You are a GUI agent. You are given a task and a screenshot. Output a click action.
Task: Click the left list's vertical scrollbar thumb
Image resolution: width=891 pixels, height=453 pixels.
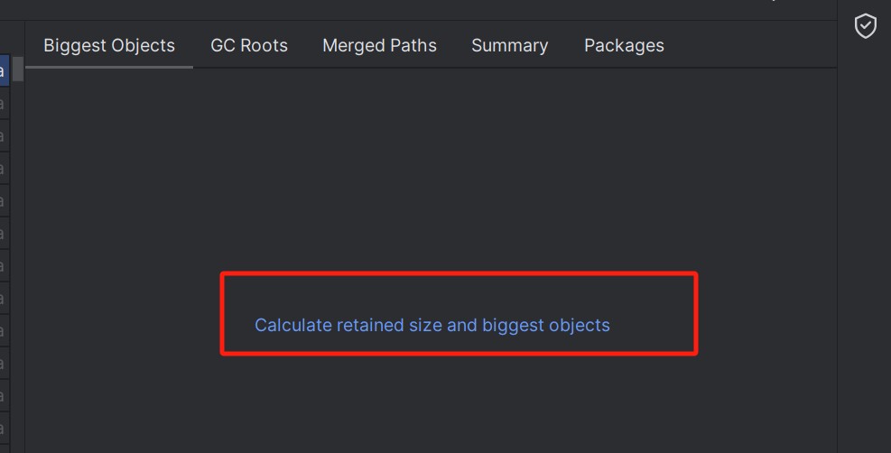(18, 69)
